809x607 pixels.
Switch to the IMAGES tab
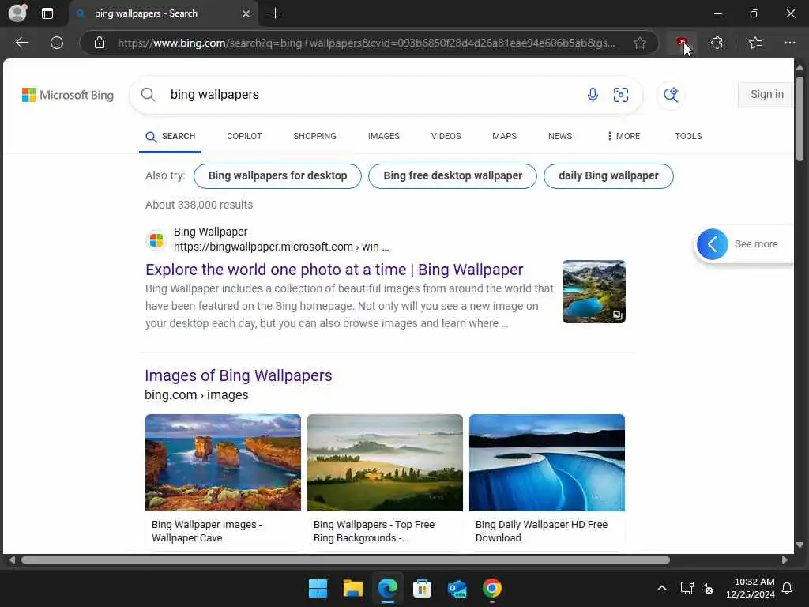[x=383, y=136]
